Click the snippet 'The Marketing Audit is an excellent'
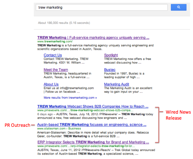Image resolution: width=193 pixels, height=159 pixels. point(128,88)
